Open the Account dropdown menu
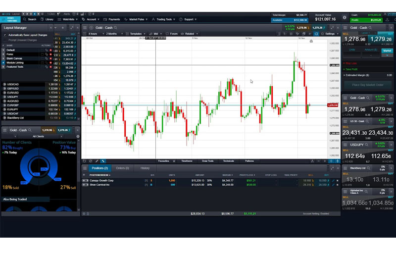The width and height of the screenshot is (396, 254). (x=91, y=19)
